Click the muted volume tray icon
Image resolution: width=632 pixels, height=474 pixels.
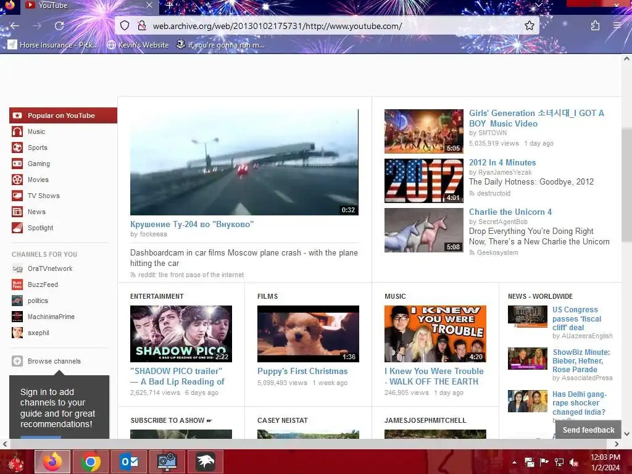click(x=574, y=462)
